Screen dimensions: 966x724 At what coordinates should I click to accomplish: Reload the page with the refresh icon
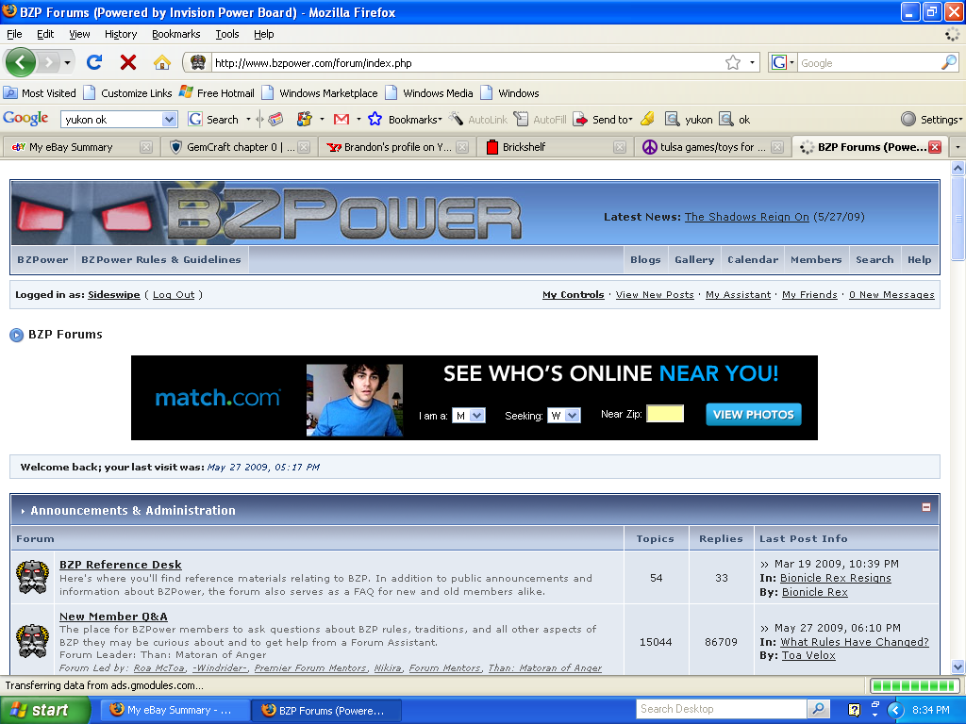click(93, 62)
